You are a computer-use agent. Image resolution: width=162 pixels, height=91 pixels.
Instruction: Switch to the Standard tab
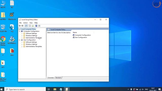tap(58, 78)
